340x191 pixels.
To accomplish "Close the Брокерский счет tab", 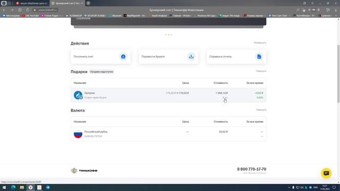I will (82, 3).
